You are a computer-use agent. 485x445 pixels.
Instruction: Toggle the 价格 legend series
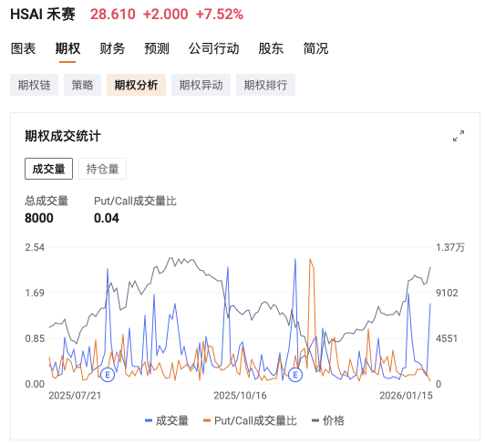328,420
